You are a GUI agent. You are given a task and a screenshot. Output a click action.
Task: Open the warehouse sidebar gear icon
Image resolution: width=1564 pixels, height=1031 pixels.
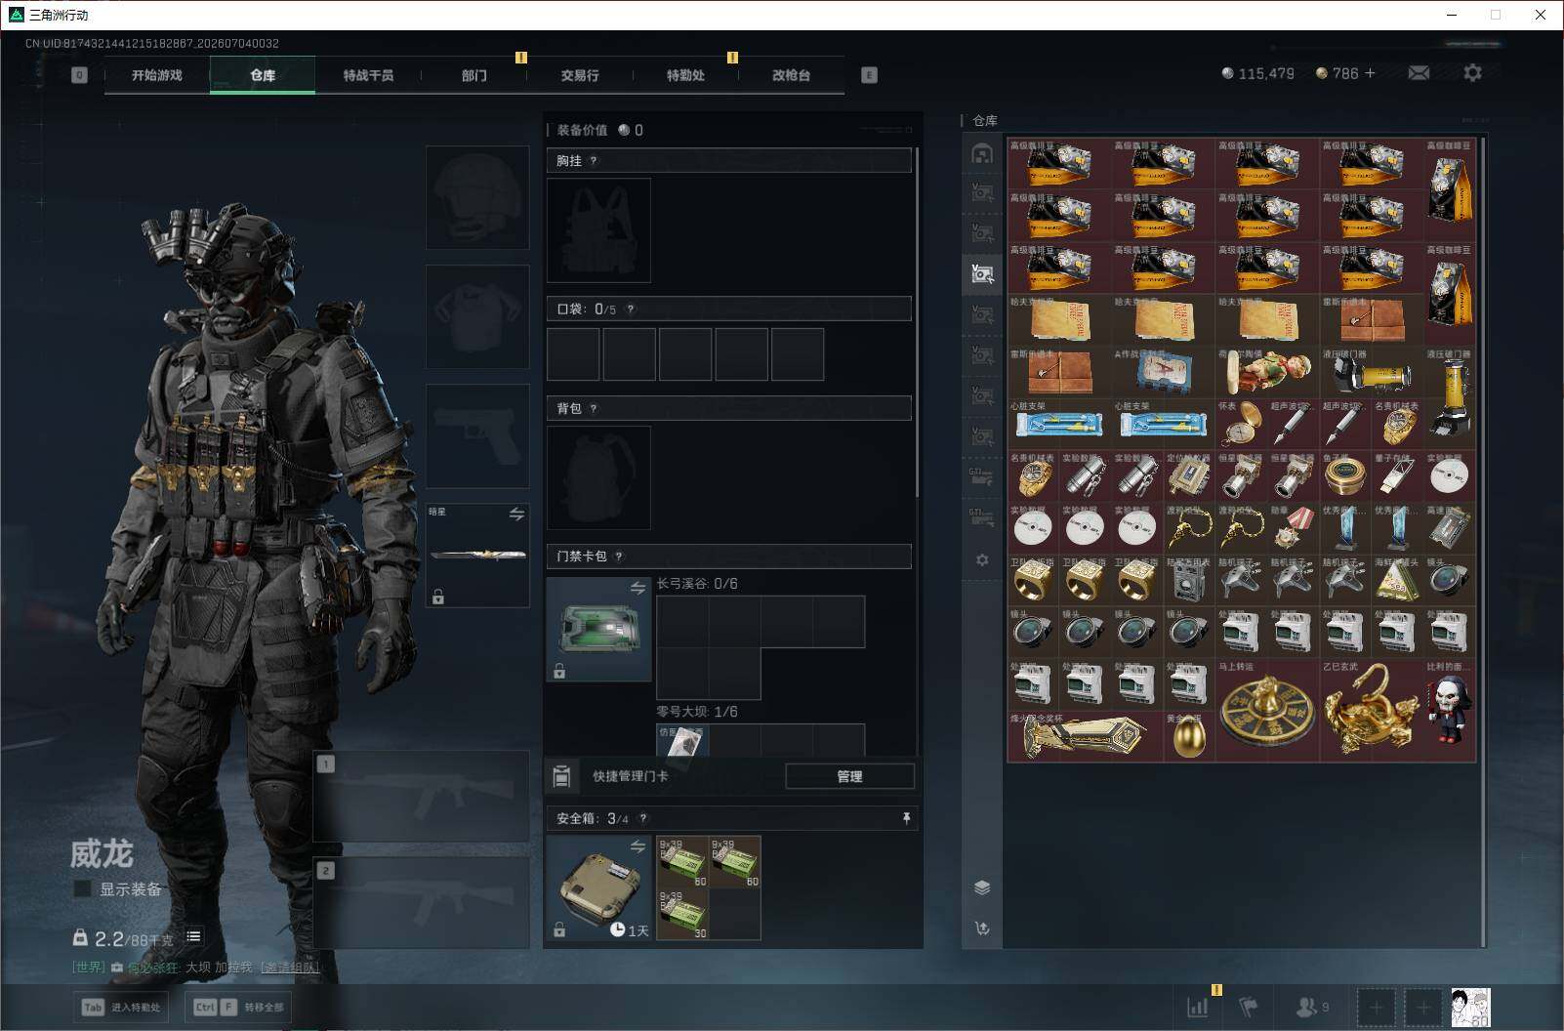click(982, 560)
